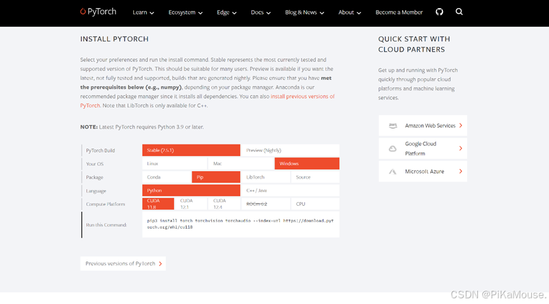Select Stable (2.5.1) build

191,150
